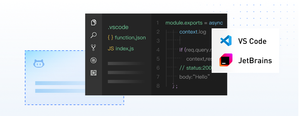Click the // status:200 comment line

[x=196, y=68]
